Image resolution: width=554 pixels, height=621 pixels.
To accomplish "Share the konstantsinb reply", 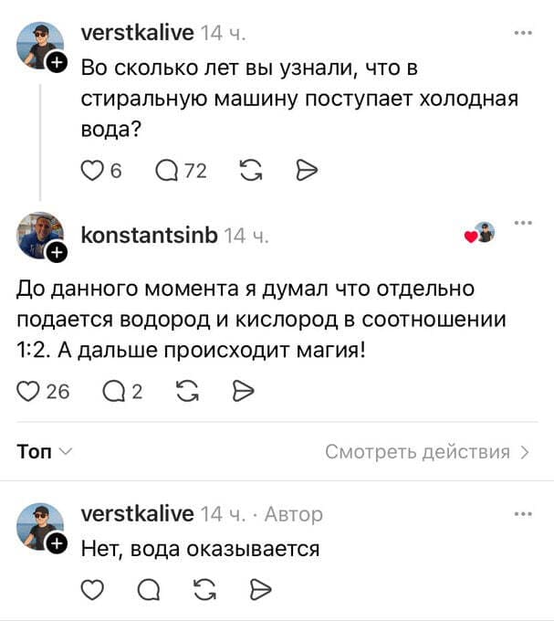I will point(242,392).
